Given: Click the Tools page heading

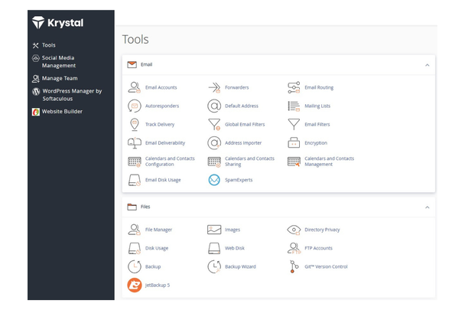Looking at the screenshot, I should coord(135,40).
